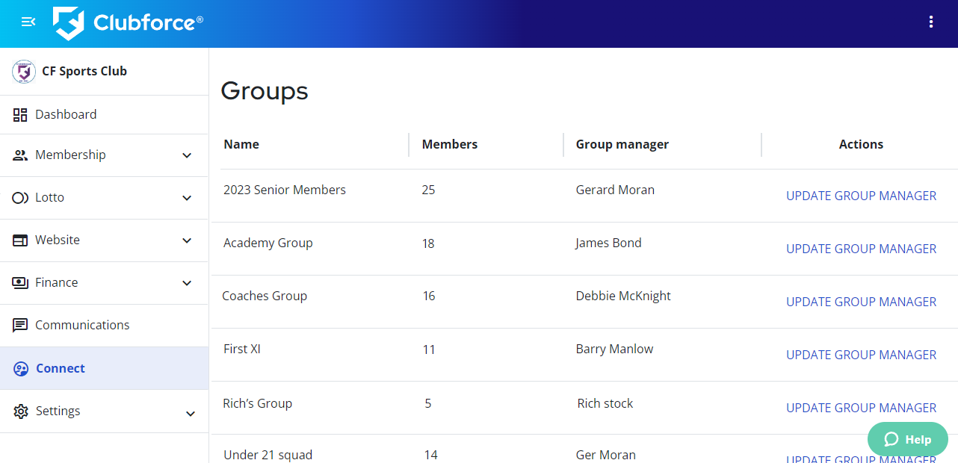Click the CF Sports Club crest
The width and height of the screenshot is (958, 463).
tap(24, 72)
